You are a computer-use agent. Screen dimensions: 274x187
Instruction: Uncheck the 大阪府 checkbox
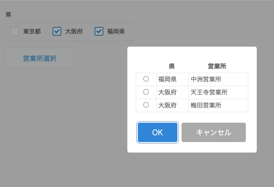(57, 32)
